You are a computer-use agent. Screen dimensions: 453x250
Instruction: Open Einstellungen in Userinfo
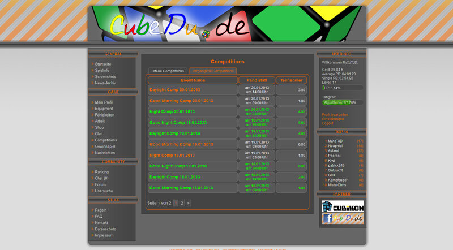point(333,119)
